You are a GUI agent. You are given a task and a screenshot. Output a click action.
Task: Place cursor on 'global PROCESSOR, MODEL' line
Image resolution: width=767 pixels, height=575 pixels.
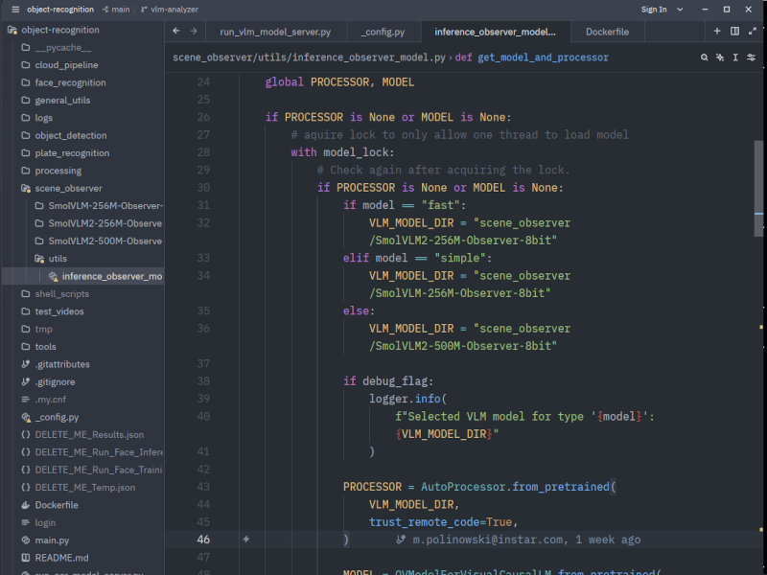[x=339, y=82]
